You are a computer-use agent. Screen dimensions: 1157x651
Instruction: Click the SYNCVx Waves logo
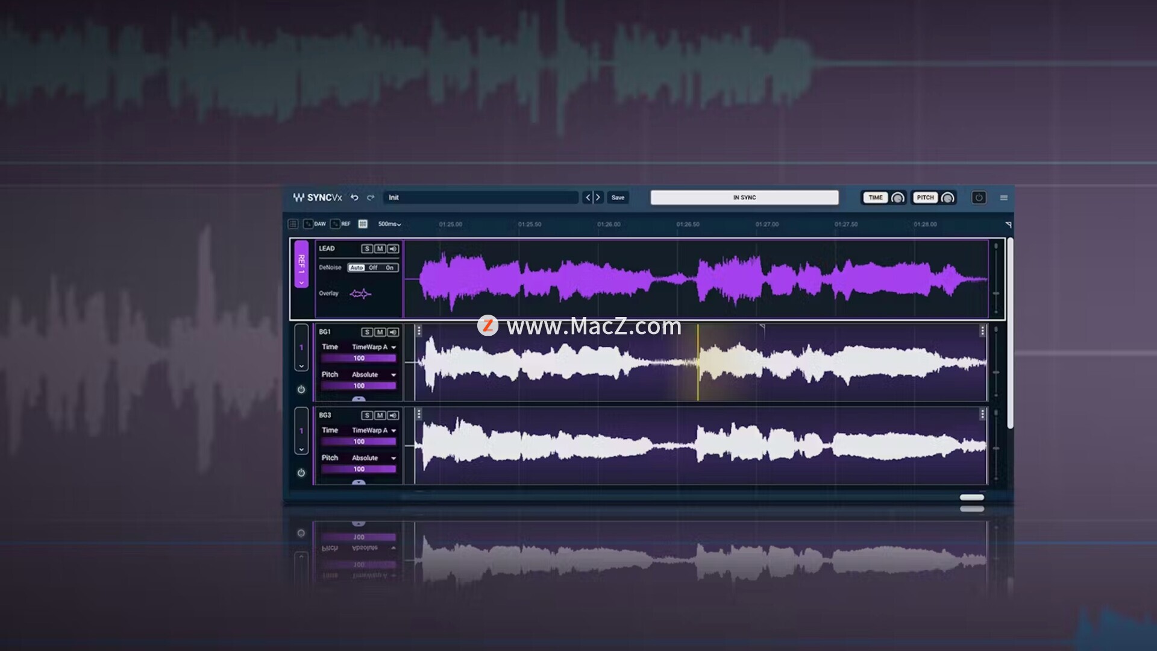(x=317, y=198)
